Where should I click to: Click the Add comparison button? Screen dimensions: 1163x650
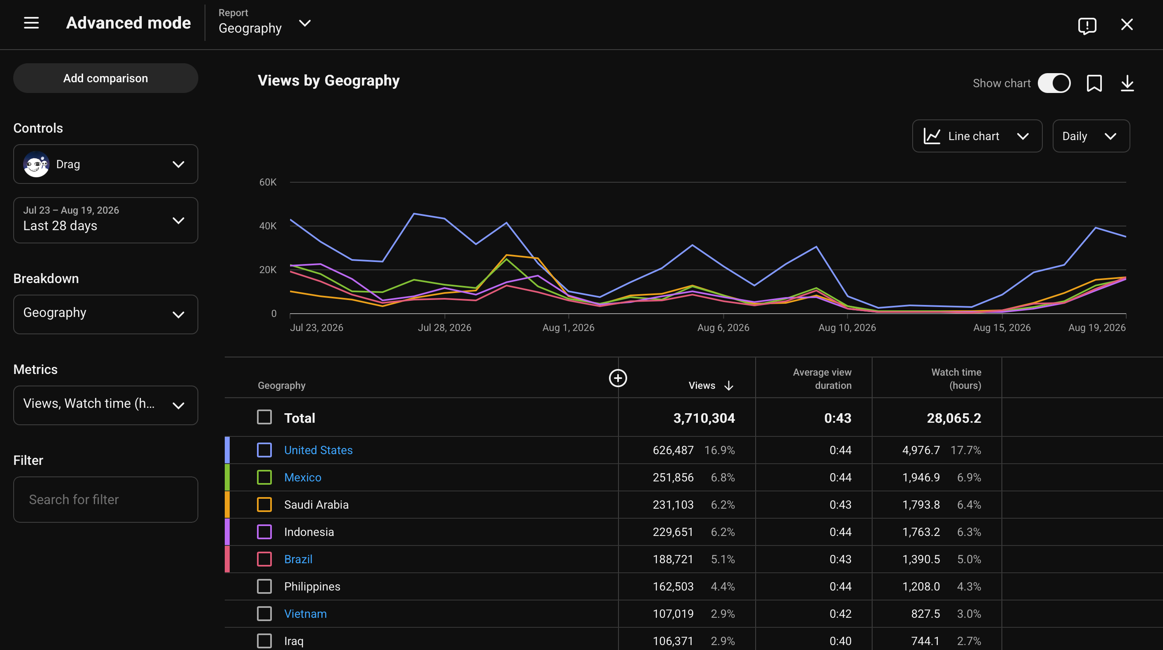106,78
